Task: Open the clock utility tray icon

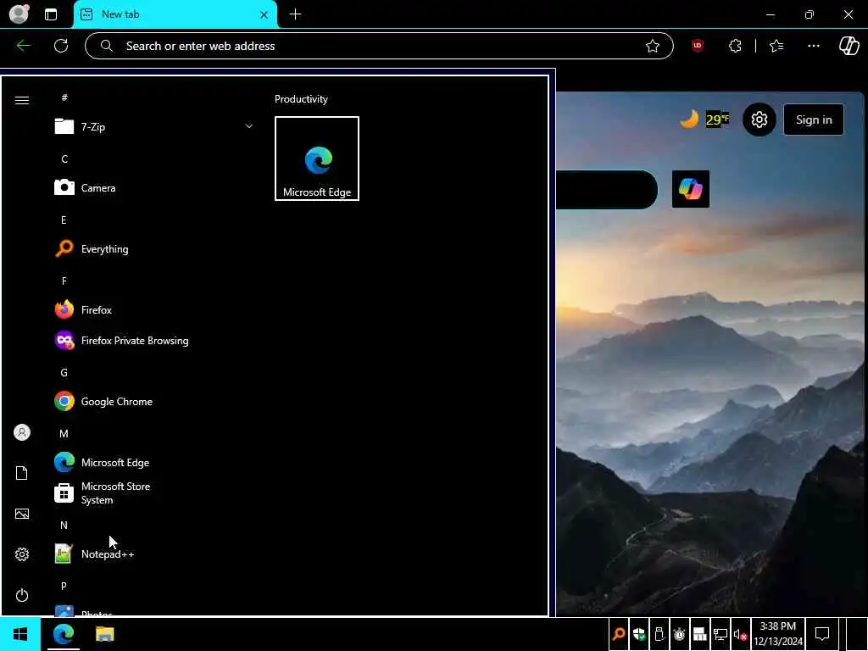Action: 679,634
